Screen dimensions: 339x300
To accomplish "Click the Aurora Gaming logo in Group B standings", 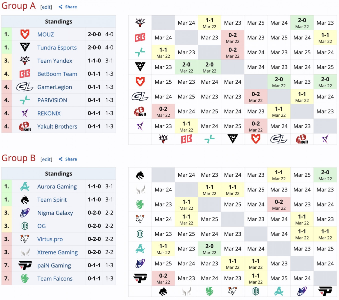I will tap(25, 186).
